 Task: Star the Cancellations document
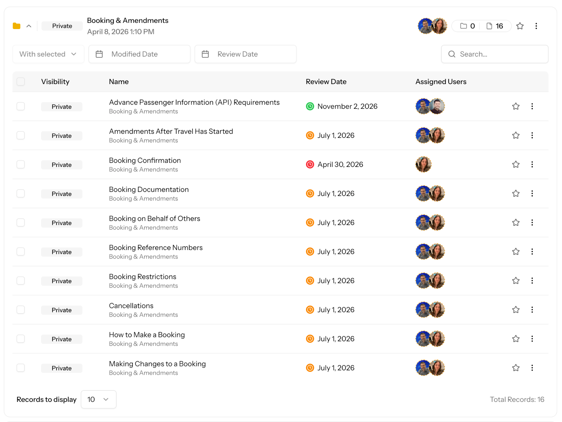[516, 310]
